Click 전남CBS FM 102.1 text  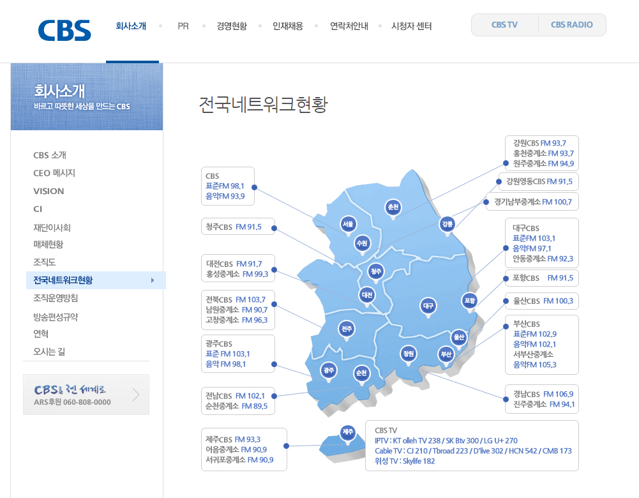click(235, 396)
